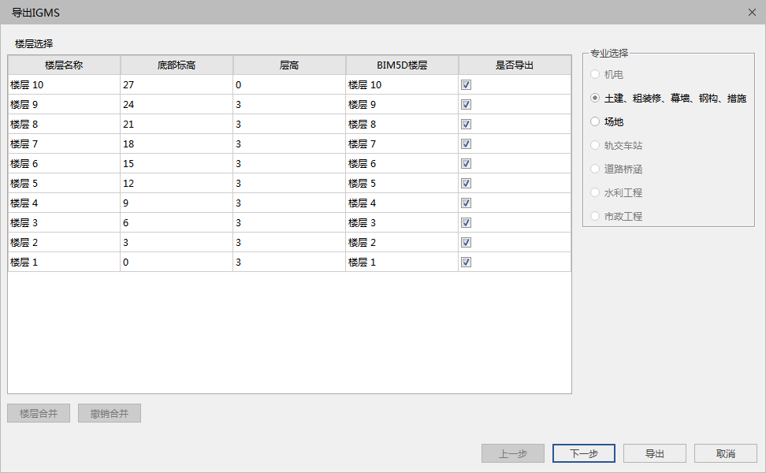This screenshot has height=473, width=766.
Task: Click BIM5D楼层 cell reading 楼层 6
Action: point(402,164)
